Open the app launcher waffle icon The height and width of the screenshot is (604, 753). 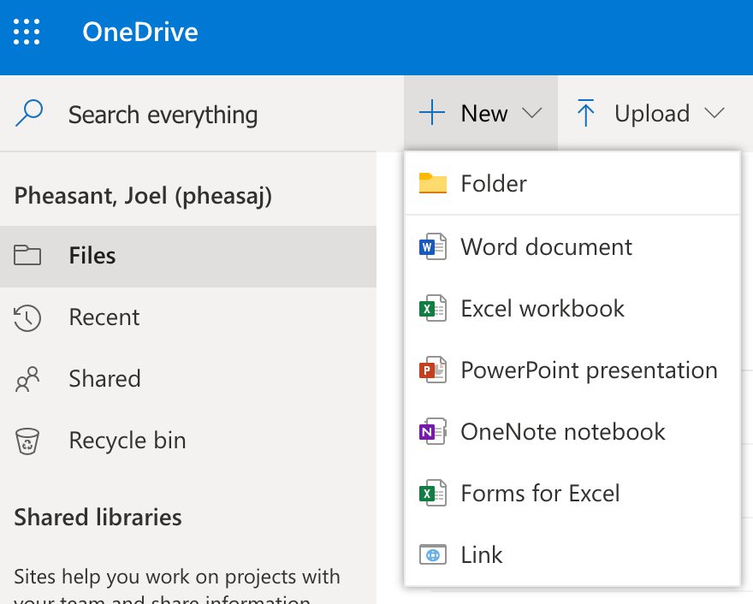coord(27,32)
